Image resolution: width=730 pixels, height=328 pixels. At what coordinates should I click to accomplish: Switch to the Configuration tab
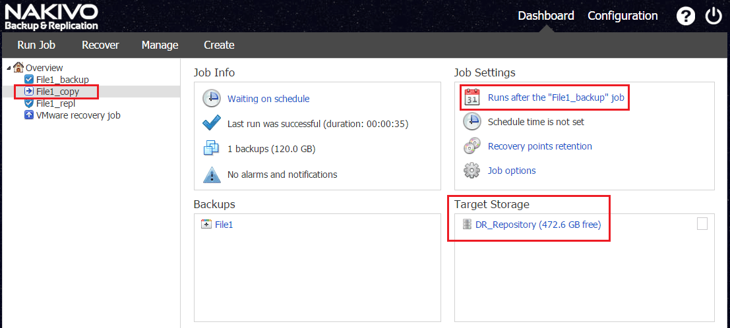[x=623, y=16]
